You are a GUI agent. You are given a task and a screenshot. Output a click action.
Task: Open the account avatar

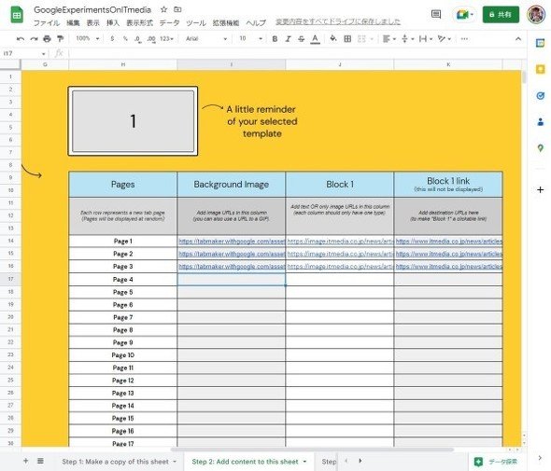[x=536, y=14]
